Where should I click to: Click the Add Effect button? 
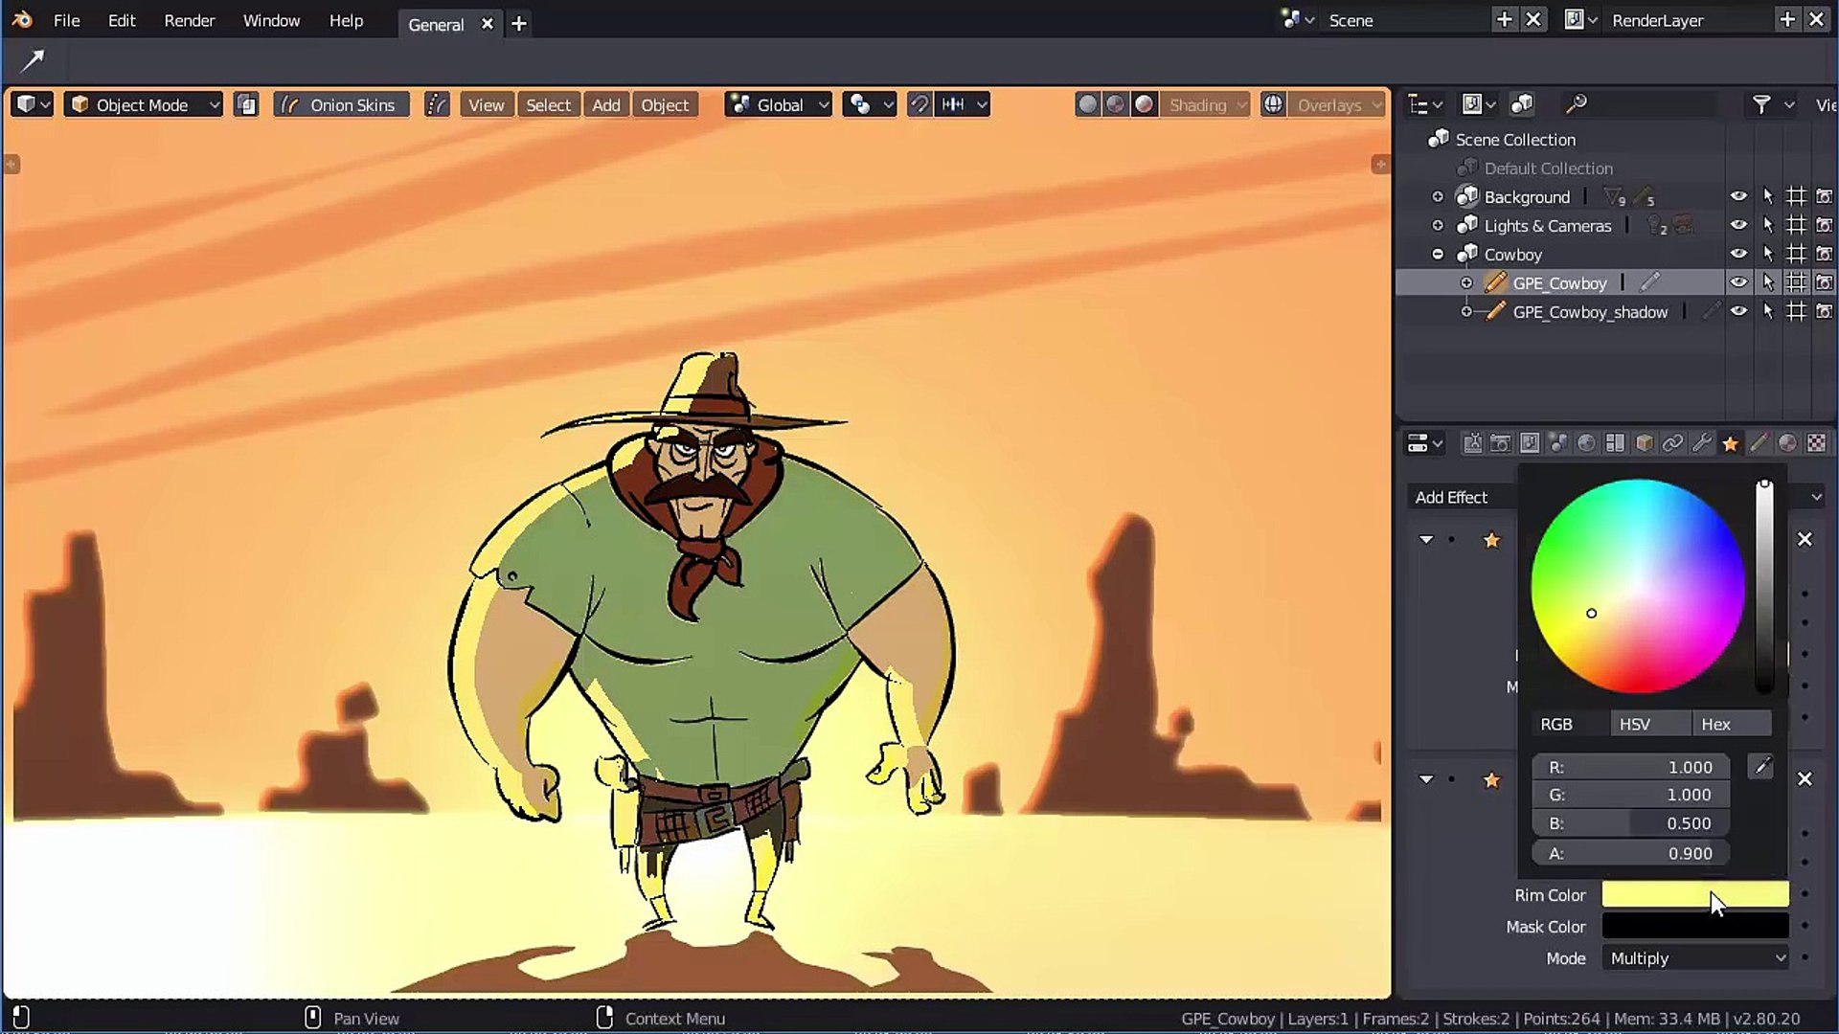[1452, 496]
